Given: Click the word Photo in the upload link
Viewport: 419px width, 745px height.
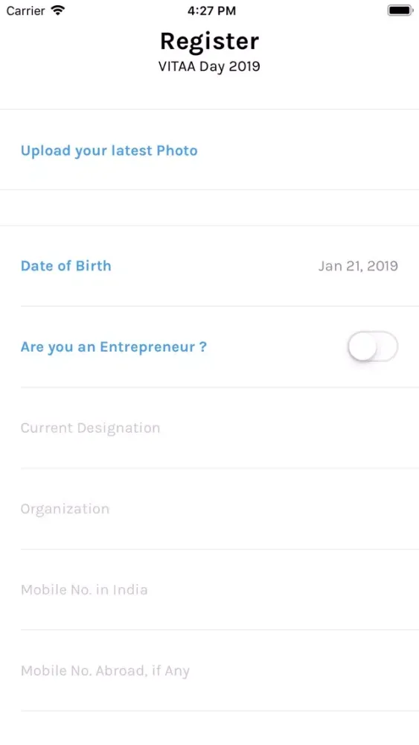Looking at the screenshot, I should coord(177,150).
